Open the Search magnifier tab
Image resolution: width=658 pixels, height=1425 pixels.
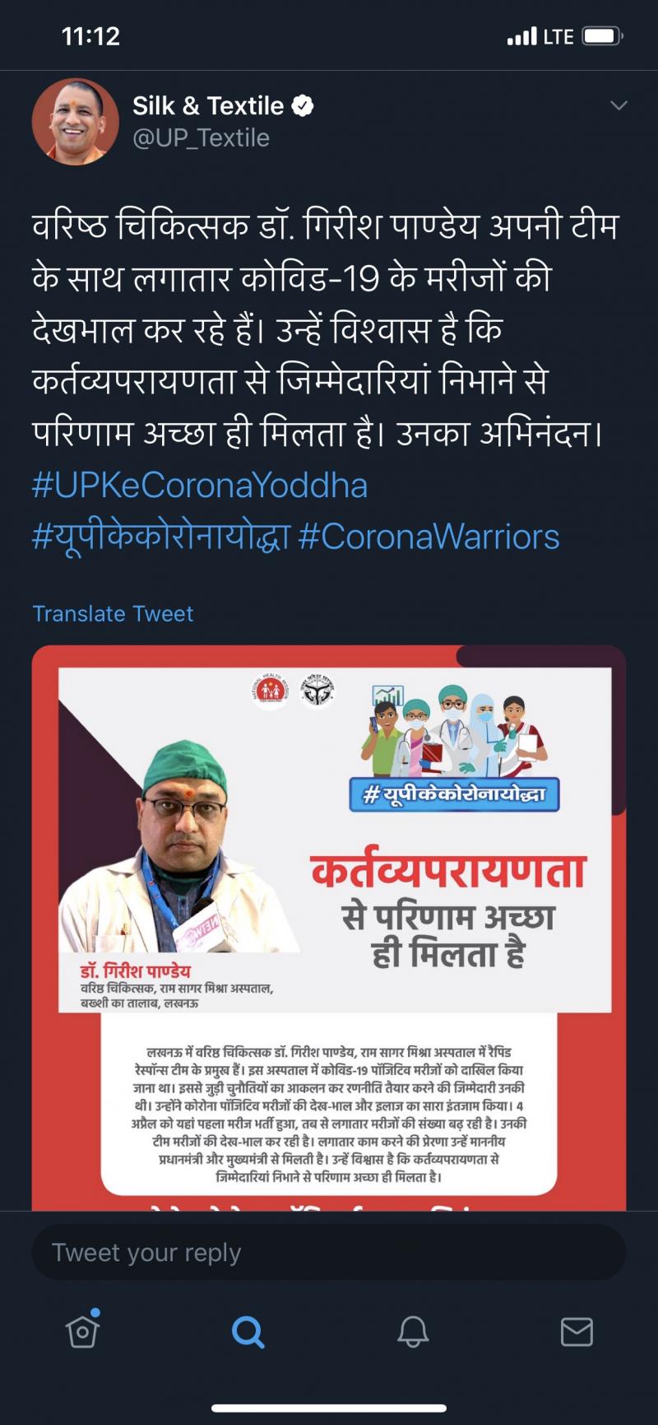pyautogui.click(x=248, y=1331)
